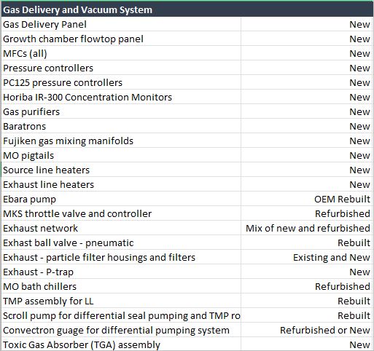This screenshot has width=374, height=351.
Task: Click the MO pigtails cell
Action: coord(121,155)
